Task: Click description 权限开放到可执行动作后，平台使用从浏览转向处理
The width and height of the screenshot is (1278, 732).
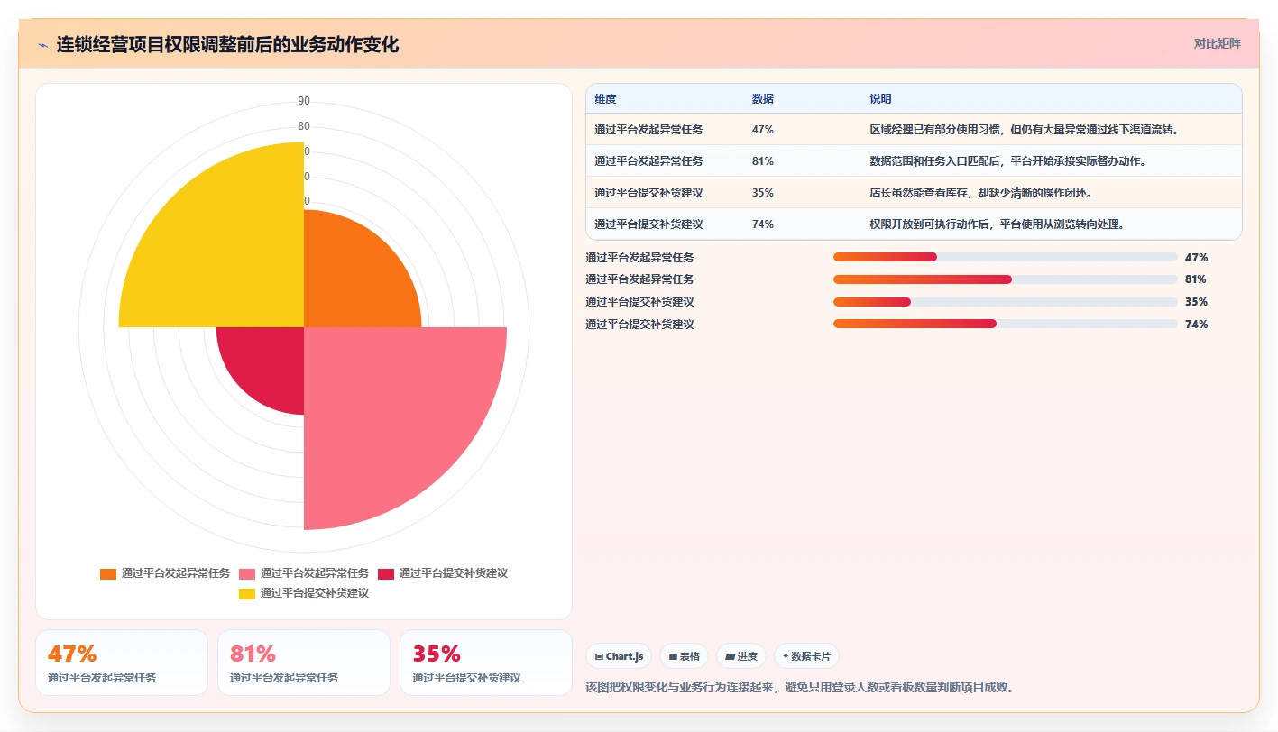Action: point(997,224)
